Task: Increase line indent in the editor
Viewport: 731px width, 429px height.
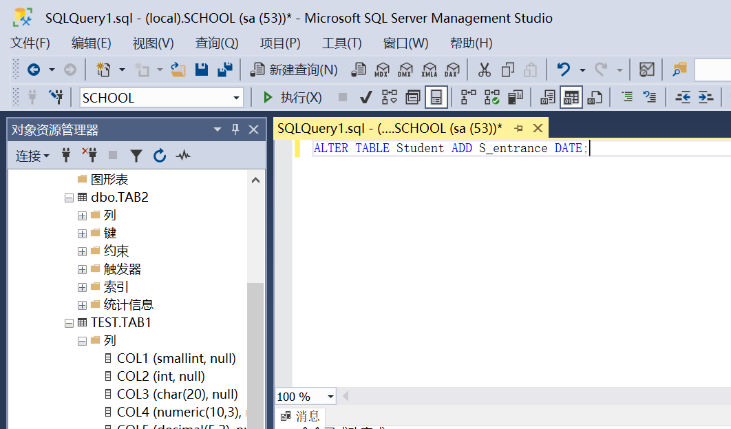Action: [706, 98]
